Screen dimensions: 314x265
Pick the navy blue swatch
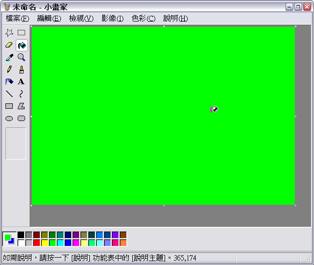coord(68,235)
